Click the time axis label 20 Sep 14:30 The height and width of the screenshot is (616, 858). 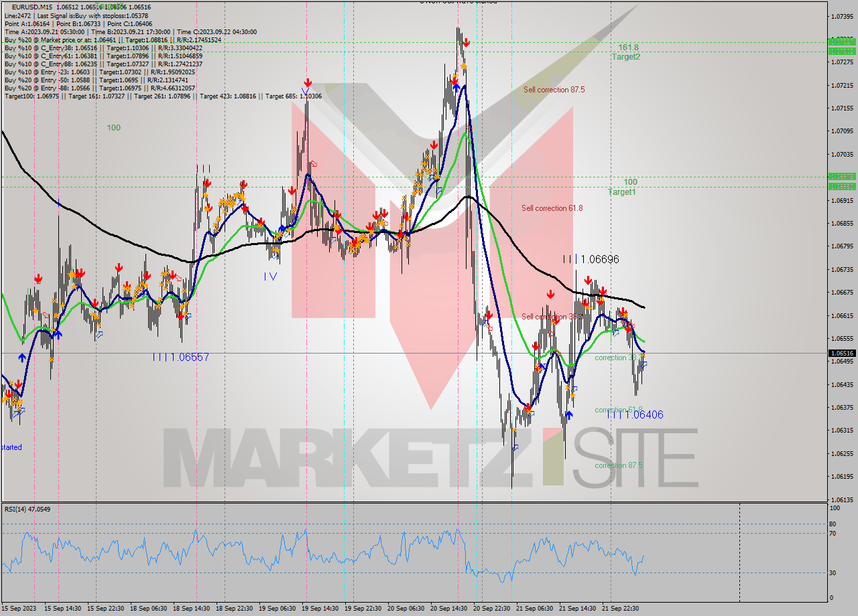click(449, 609)
